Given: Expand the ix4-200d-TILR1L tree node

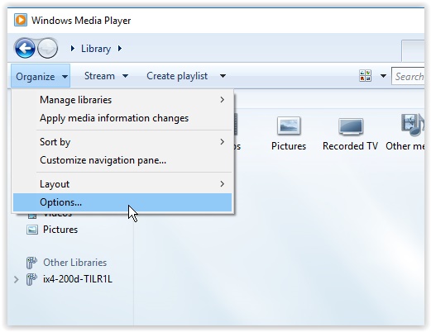Looking at the screenshot, I should pyautogui.click(x=17, y=279).
